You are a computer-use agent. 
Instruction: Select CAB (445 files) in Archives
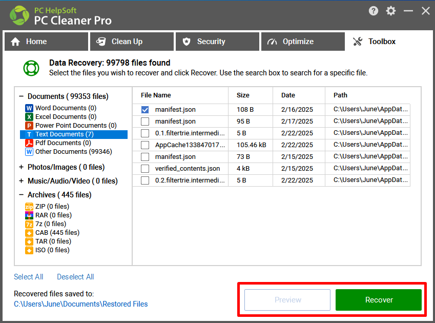point(57,233)
